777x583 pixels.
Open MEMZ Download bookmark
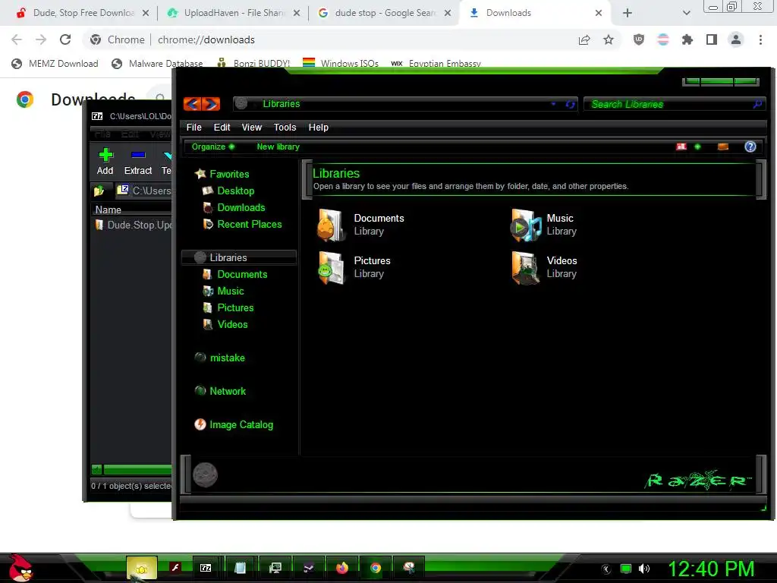point(55,64)
